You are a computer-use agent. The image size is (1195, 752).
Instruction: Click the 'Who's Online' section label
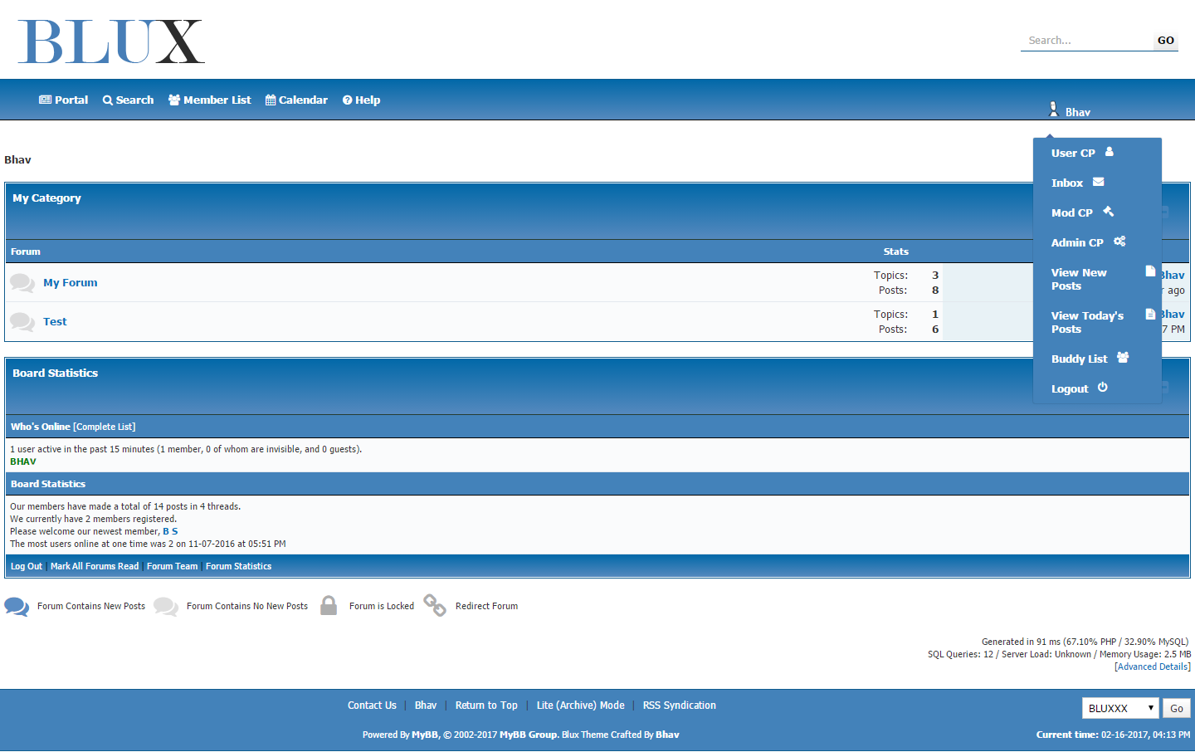(x=41, y=427)
